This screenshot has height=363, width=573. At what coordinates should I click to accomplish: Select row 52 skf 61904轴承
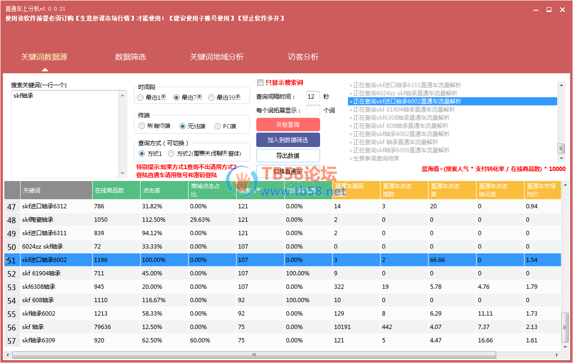(283, 273)
